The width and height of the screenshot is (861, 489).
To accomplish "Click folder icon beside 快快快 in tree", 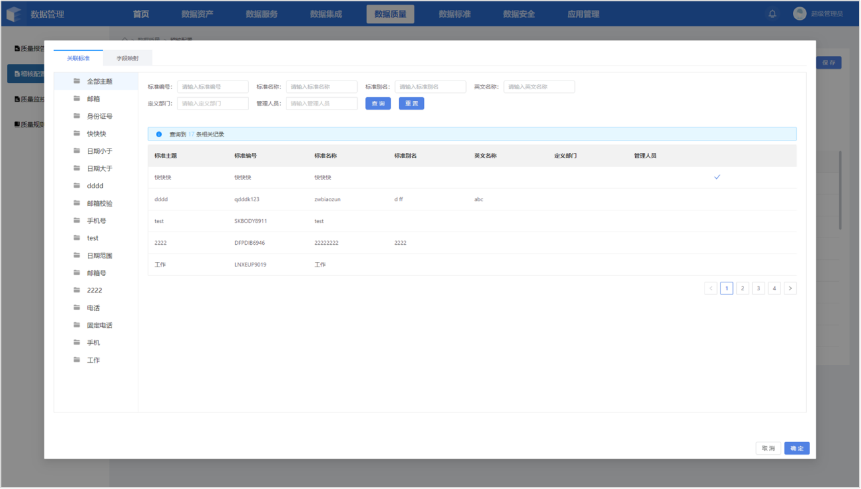I will coord(77,133).
